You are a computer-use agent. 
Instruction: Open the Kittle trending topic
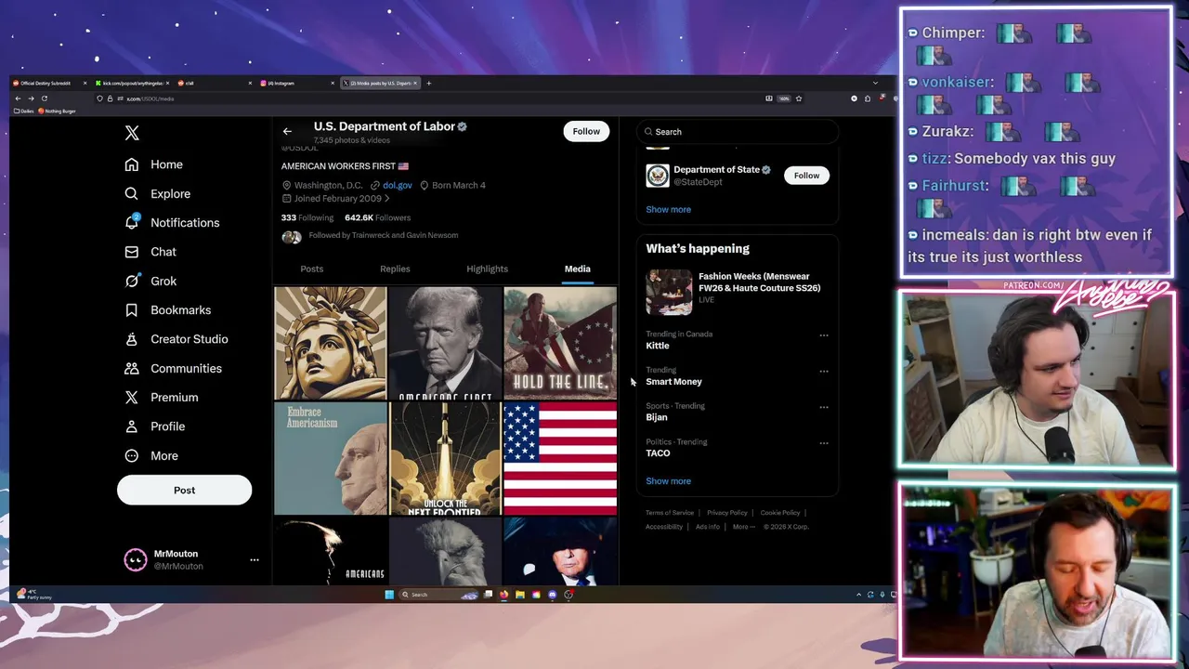coord(657,346)
